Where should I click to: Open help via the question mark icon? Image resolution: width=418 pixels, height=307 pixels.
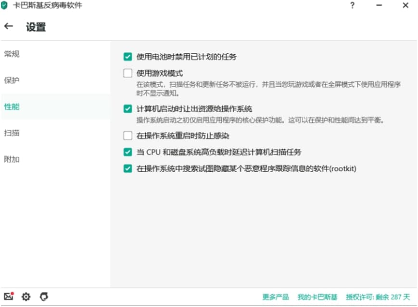pyautogui.click(x=352, y=5)
